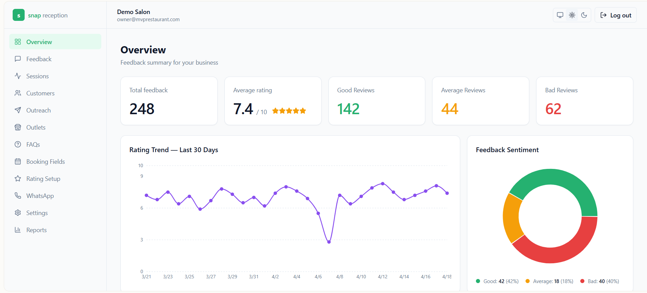The width and height of the screenshot is (647, 293).
Task: Click the Average: 18 legend entry
Action: 549,281
